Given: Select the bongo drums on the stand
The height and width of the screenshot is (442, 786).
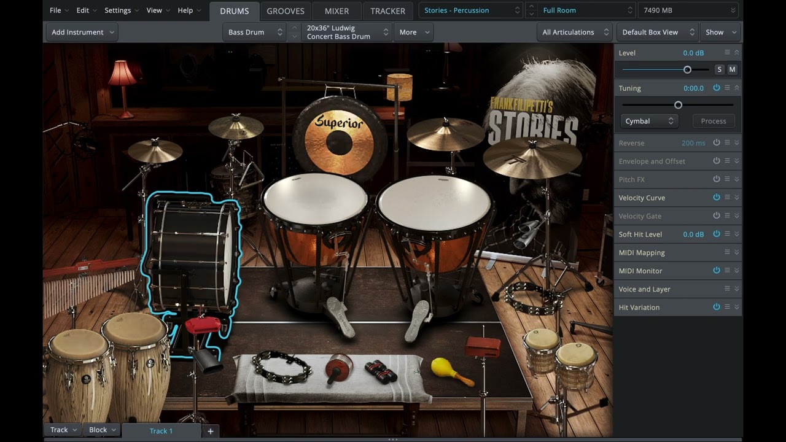Looking at the screenshot, I should tap(560, 360).
